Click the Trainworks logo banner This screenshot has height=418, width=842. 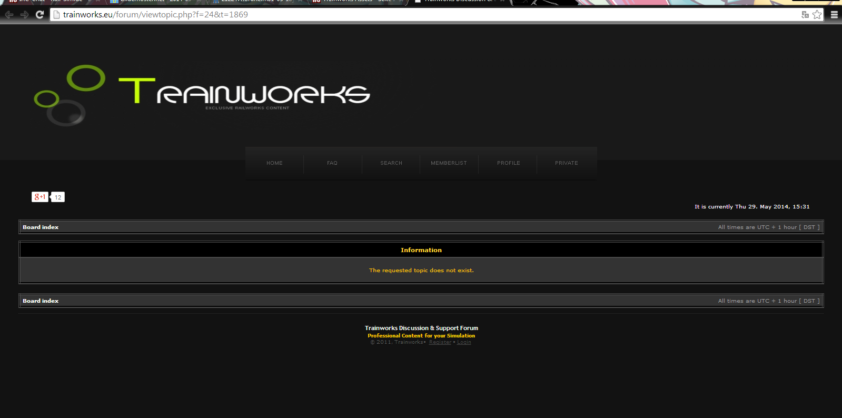(202, 95)
